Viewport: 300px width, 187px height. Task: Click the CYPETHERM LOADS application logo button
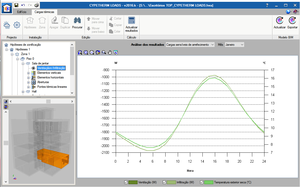(7, 8)
